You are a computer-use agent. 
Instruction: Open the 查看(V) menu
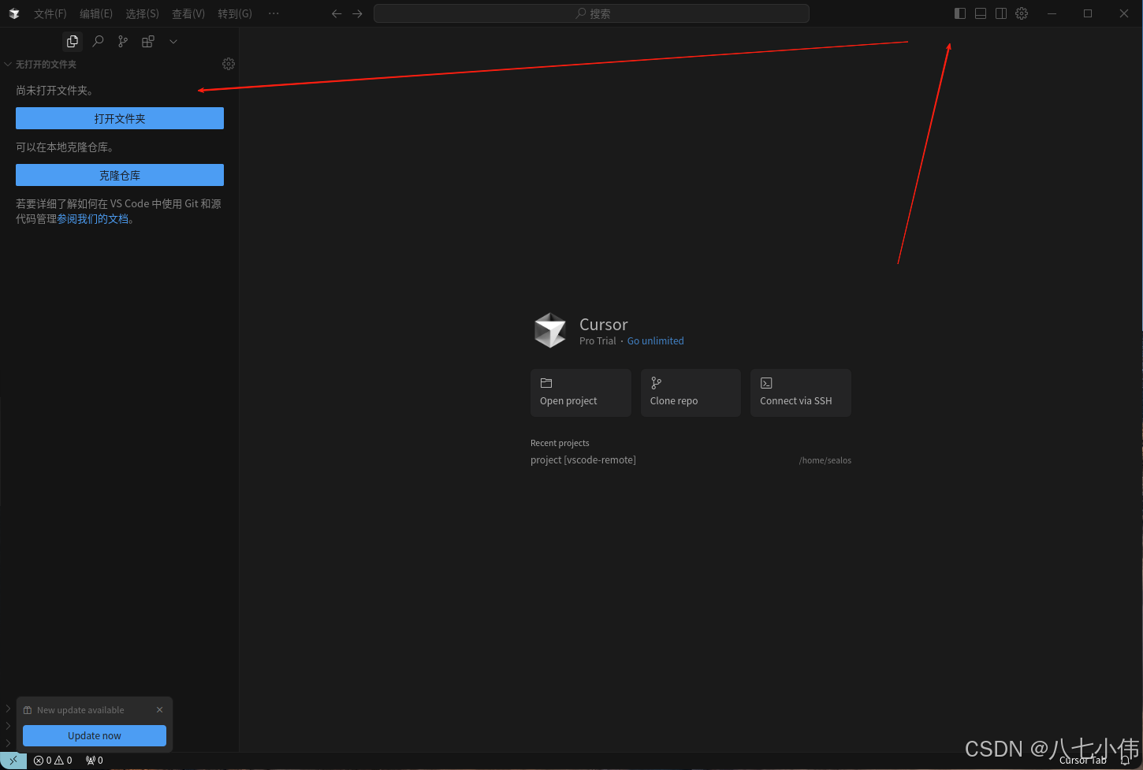pos(188,13)
